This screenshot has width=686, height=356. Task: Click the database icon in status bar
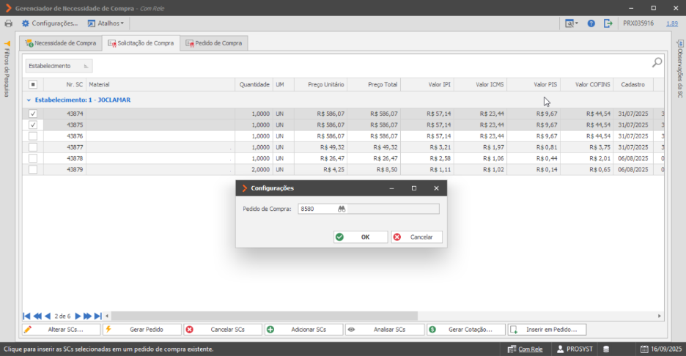pos(606,349)
